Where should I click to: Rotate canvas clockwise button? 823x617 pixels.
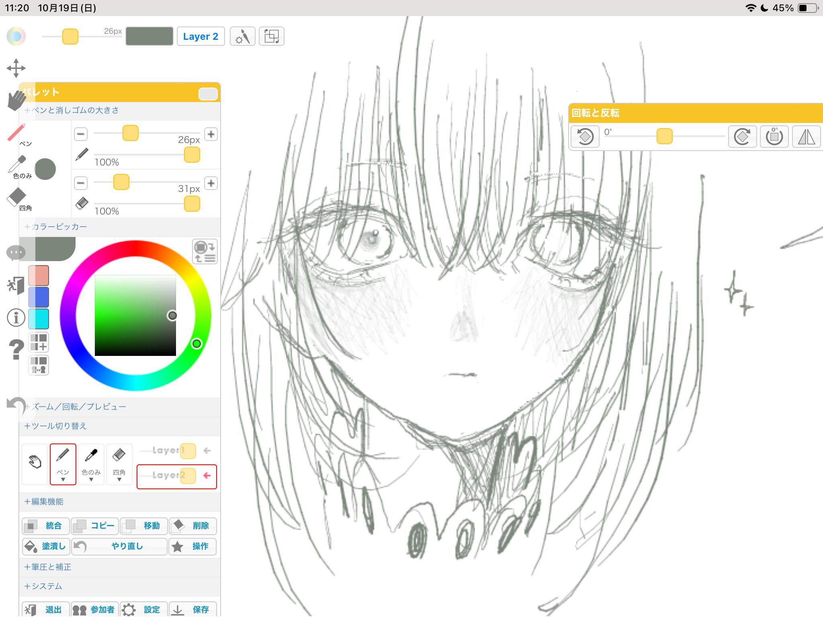tap(743, 137)
